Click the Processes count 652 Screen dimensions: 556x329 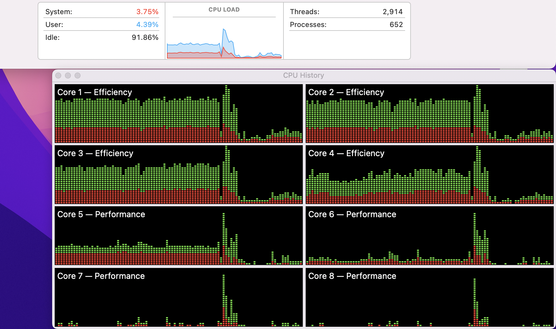tap(396, 25)
